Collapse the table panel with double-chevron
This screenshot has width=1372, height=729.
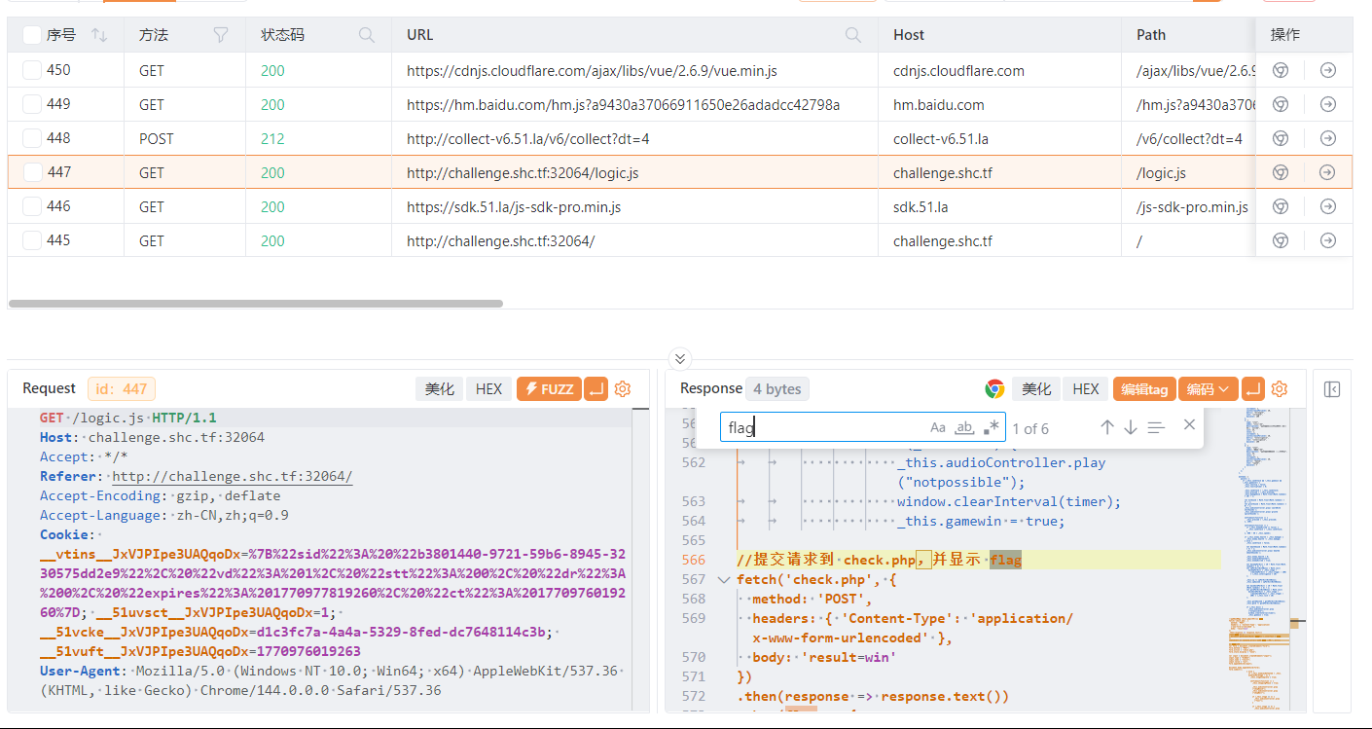tap(680, 358)
